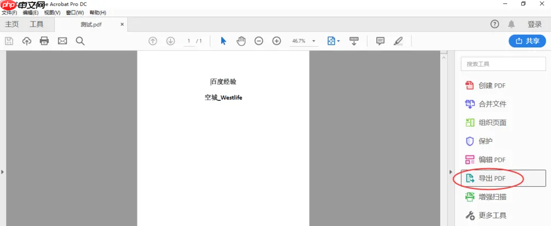Screen dimensions: 551x226
Task: Select the 测试.pdf document tab
Action: click(x=91, y=24)
